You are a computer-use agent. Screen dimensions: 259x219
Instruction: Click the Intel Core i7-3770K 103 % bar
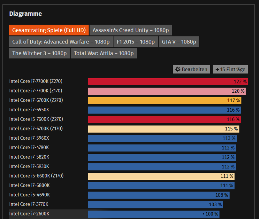coord(156,205)
